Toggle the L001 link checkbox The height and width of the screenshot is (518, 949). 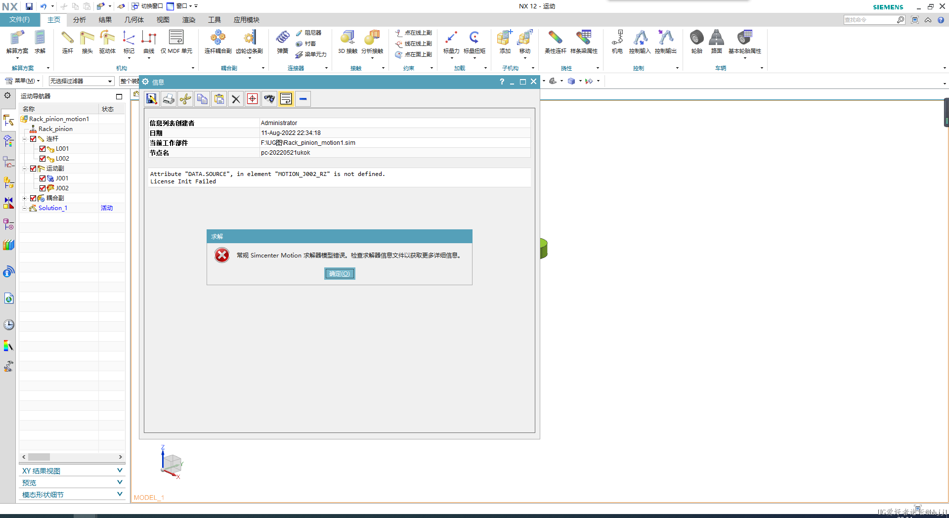pos(43,149)
